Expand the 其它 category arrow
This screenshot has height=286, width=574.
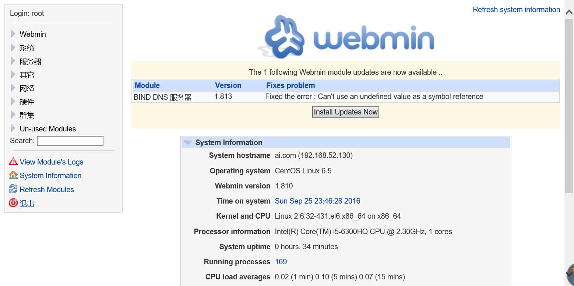[13, 75]
